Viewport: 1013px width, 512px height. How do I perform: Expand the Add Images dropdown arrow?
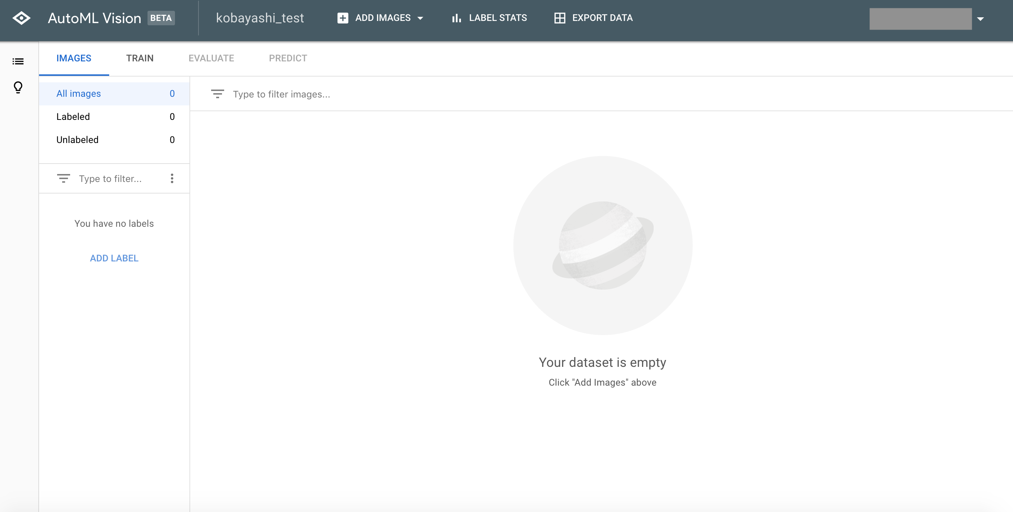(x=420, y=18)
